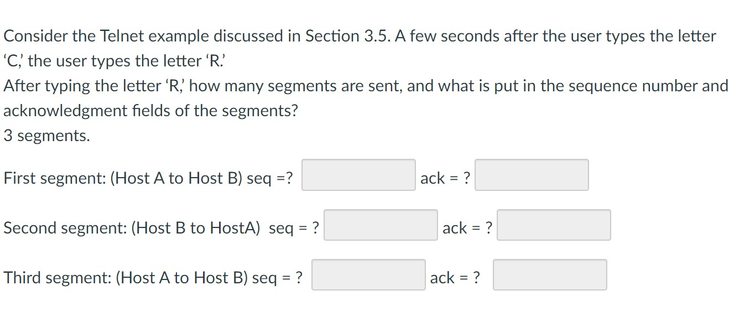This screenshot has height=332, width=729.
Task: Click the 'First segment:' label text
Action: pos(55,178)
